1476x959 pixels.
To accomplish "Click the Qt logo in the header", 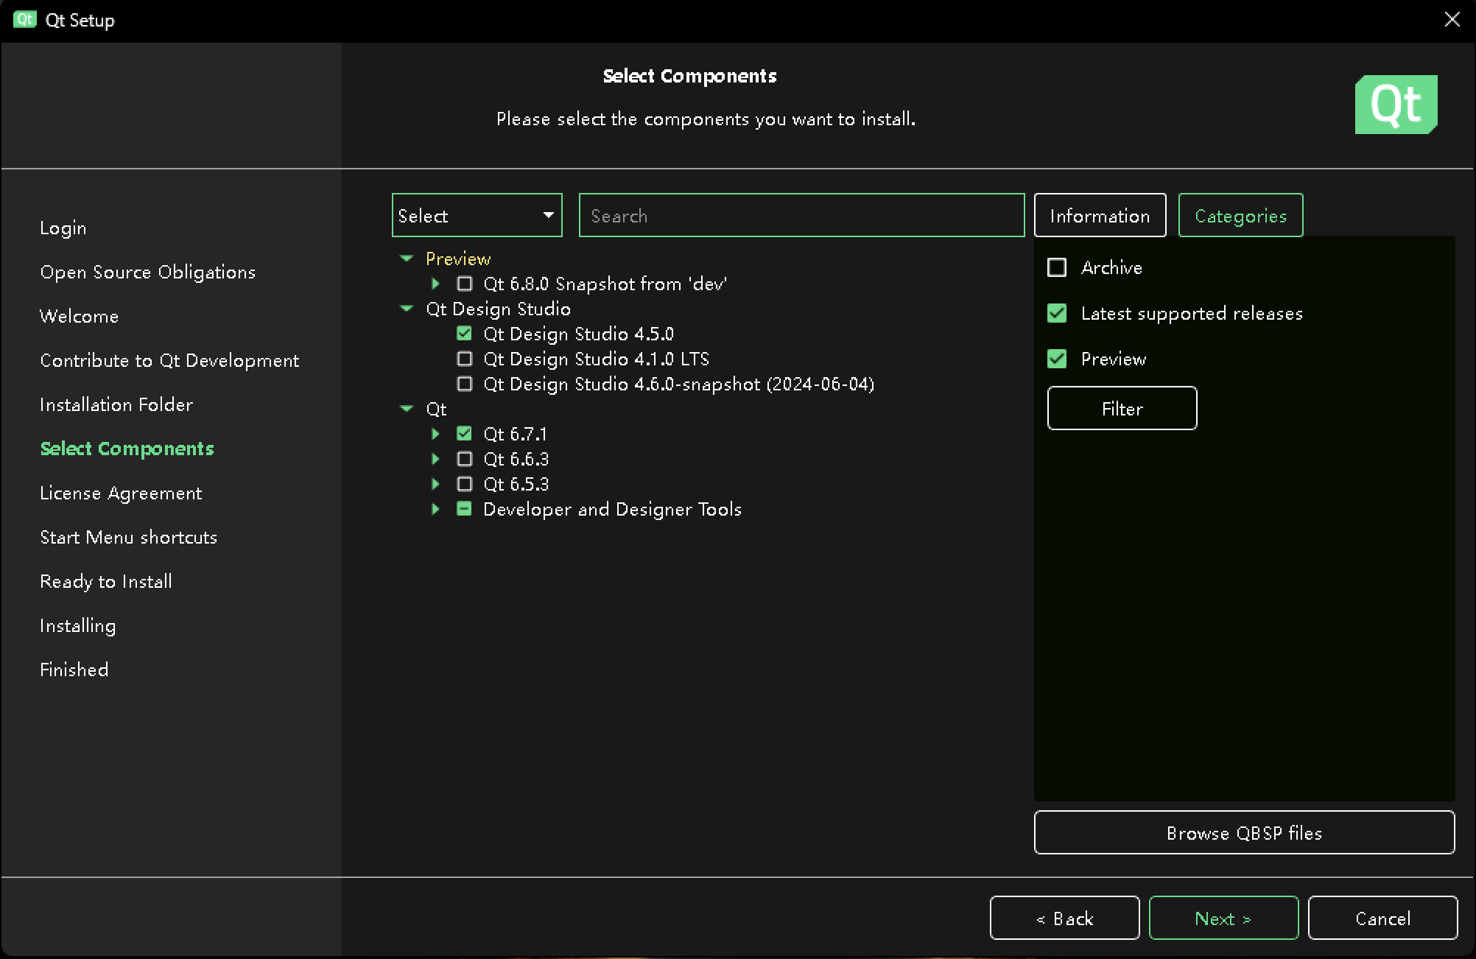I will point(1396,105).
